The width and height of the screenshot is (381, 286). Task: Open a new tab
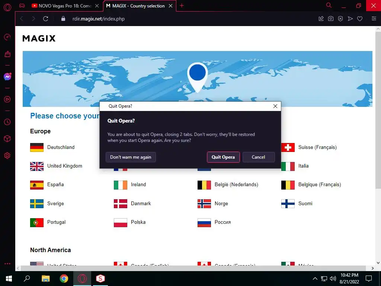(x=182, y=6)
